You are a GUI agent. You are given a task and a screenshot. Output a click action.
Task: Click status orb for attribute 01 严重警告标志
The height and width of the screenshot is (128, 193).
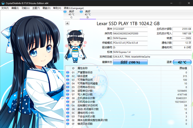click(68, 73)
